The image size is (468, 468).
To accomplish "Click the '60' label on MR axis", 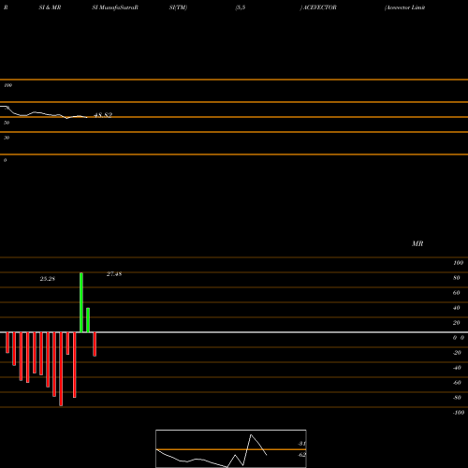I will click(457, 293).
